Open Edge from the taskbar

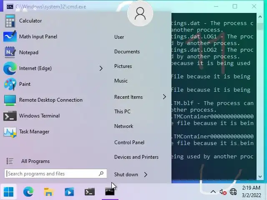tap(28, 192)
